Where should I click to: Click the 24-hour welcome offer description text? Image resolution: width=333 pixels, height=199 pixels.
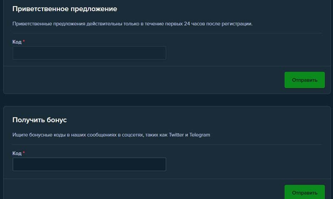click(132, 24)
